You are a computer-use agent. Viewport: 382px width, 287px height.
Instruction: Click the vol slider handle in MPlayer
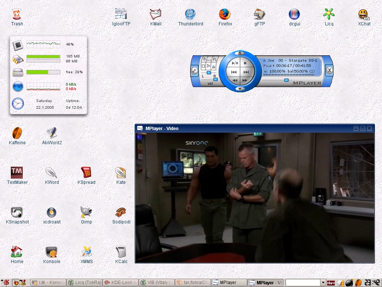tap(215, 79)
